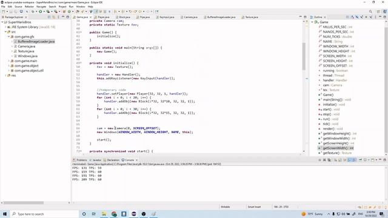
Task: Expand JRE System Library node
Action: point(5,27)
